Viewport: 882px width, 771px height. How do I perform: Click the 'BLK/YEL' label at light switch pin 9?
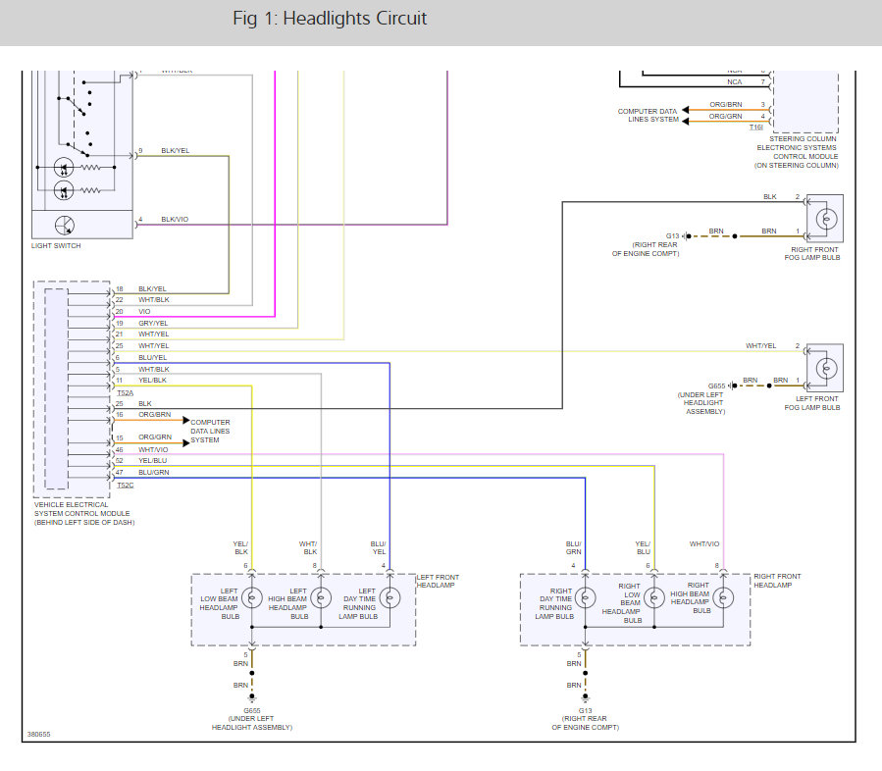pos(175,151)
